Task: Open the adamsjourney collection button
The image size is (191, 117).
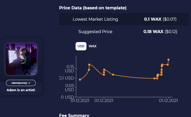Action: tap(21, 83)
